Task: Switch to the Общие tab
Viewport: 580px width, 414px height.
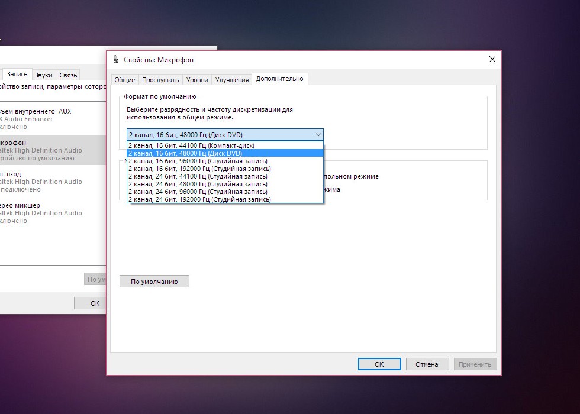Action: click(124, 80)
